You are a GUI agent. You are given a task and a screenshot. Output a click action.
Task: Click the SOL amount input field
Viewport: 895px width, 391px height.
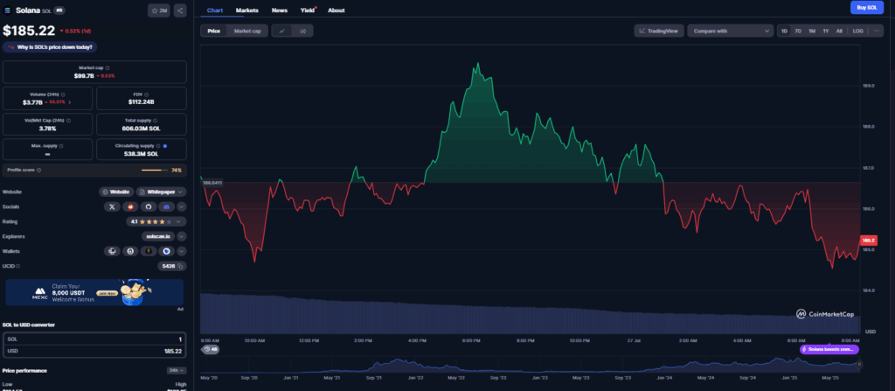point(94,339)
